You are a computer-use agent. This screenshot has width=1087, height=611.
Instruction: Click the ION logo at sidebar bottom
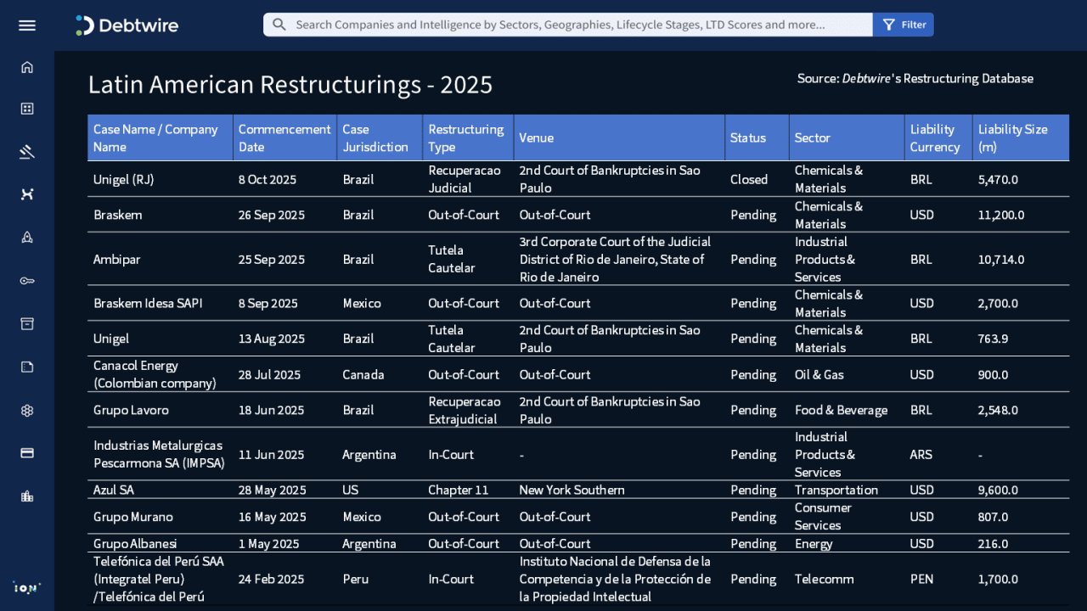pyautogui.click(x=27, y=587)
